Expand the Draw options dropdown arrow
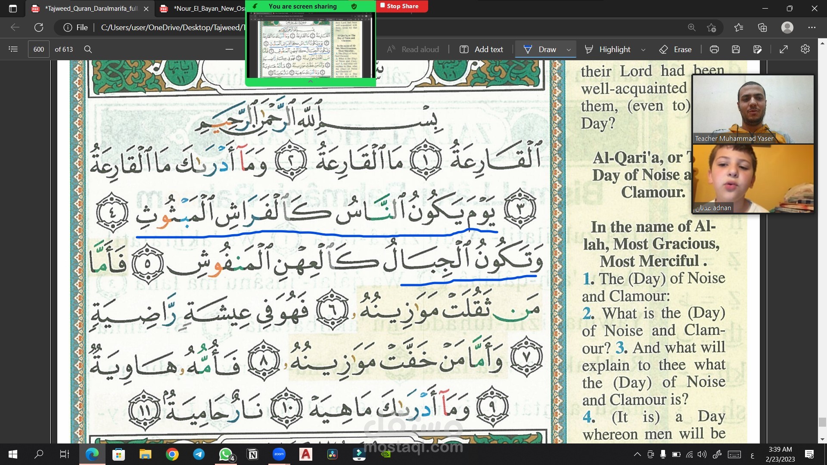Image resolution: width=827 pixels, height=465 pixels. click(x=569, y=50)
